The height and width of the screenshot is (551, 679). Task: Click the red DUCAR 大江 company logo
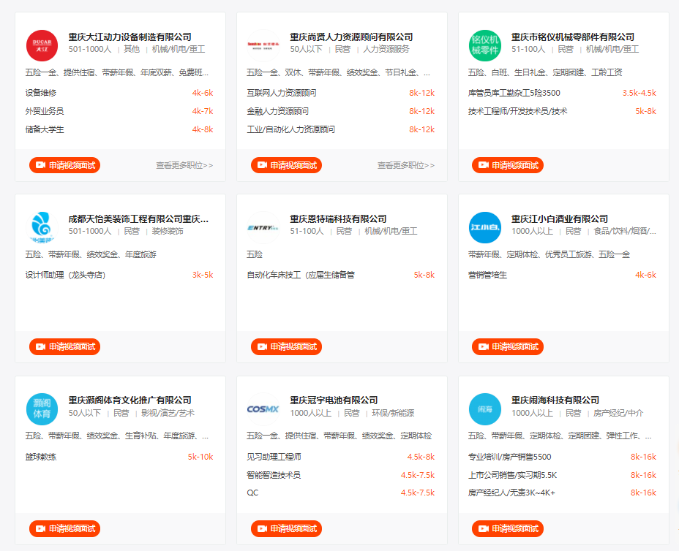click(42, 45)
